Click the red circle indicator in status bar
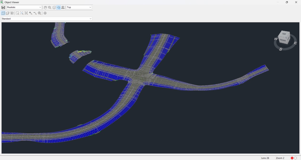This screenshot has height=160, width=301. click(292, 158)
